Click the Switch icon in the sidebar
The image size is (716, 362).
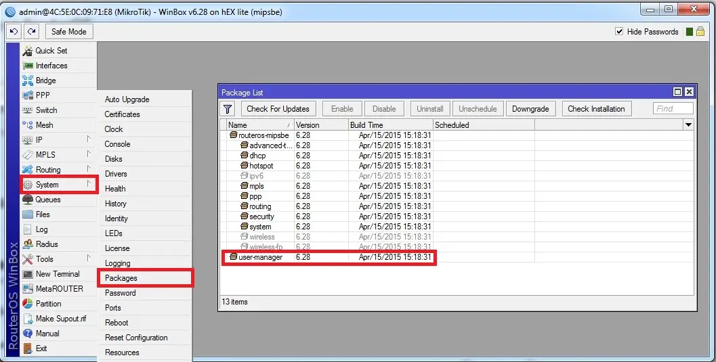(x=28, y=110)
